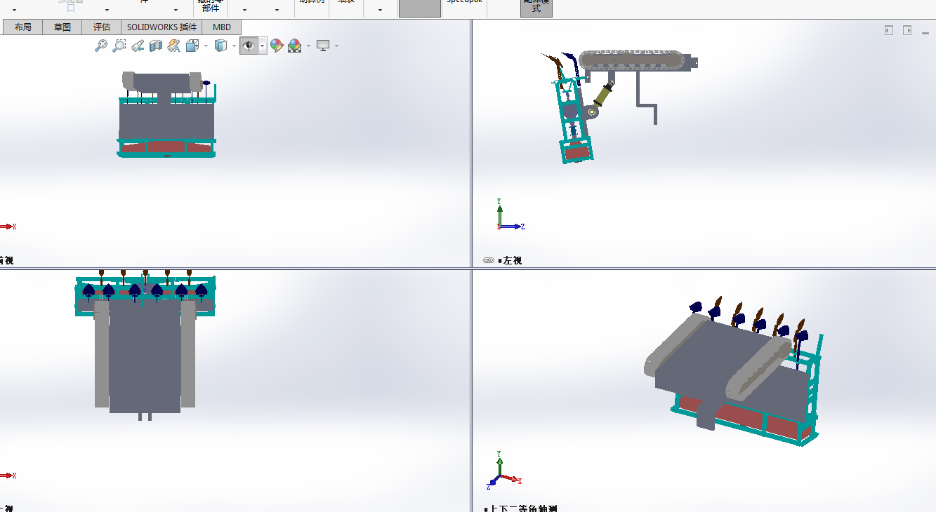Select the grey body in bottom-left viewport
The width and height of the screenshot is (936, 512).
[145, 356]
